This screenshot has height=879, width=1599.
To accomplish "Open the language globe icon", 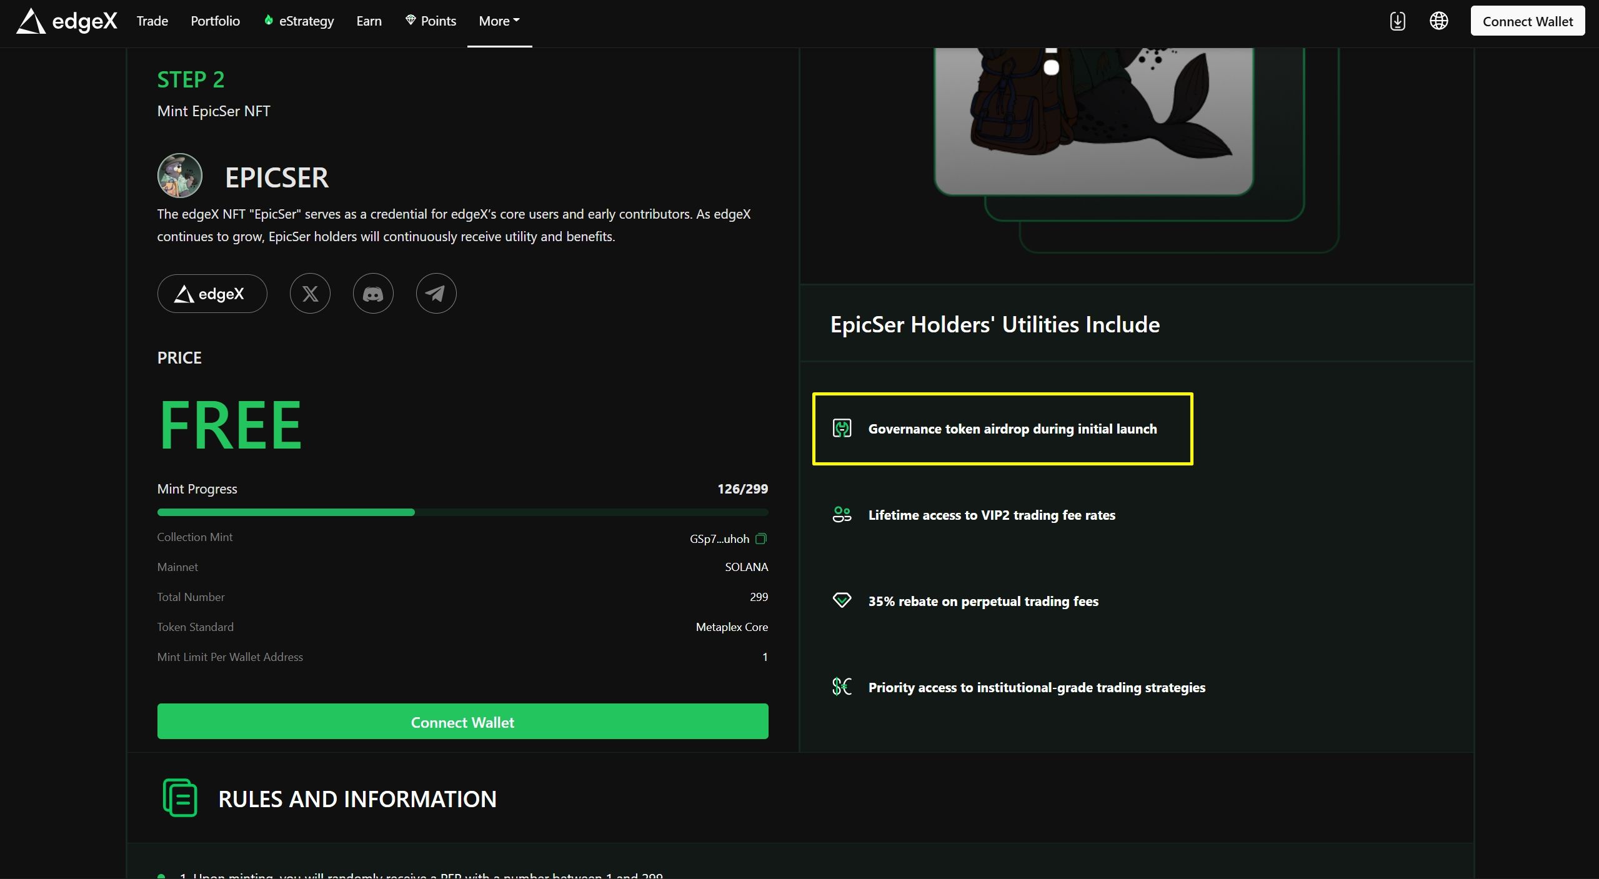I will tap(1438, 21).
